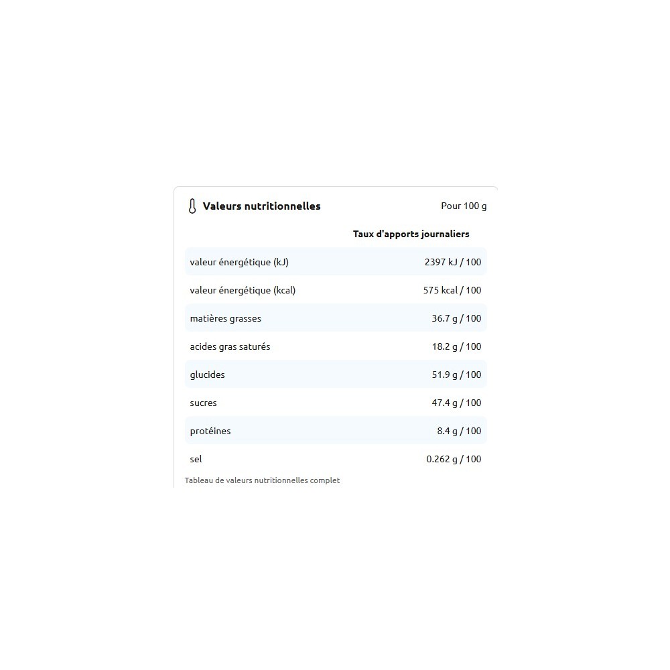Image resolution: width=670 pixels, height=670 pixels.
Task: Click the 47.4 g / 100 value
Action: (x=456, y=403)
